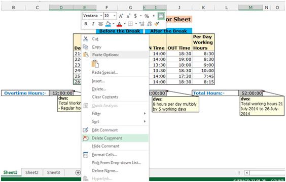This screenshot has width=286, height=182.
Task: Click the Increase Font Size icon
Action: [x=121, y=16]
